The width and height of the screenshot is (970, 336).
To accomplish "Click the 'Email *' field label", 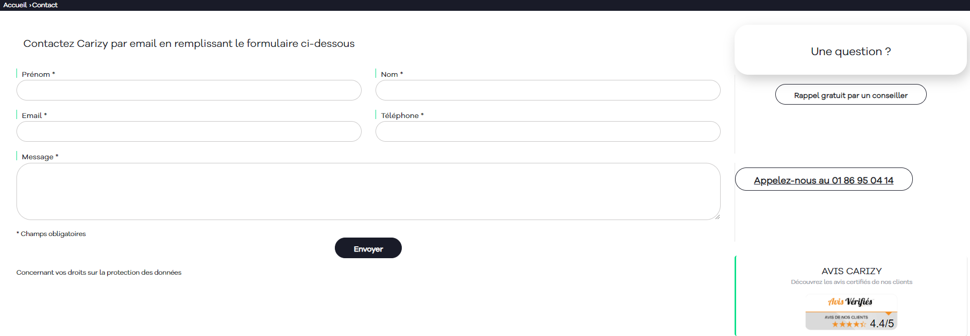I will (35, 115).
